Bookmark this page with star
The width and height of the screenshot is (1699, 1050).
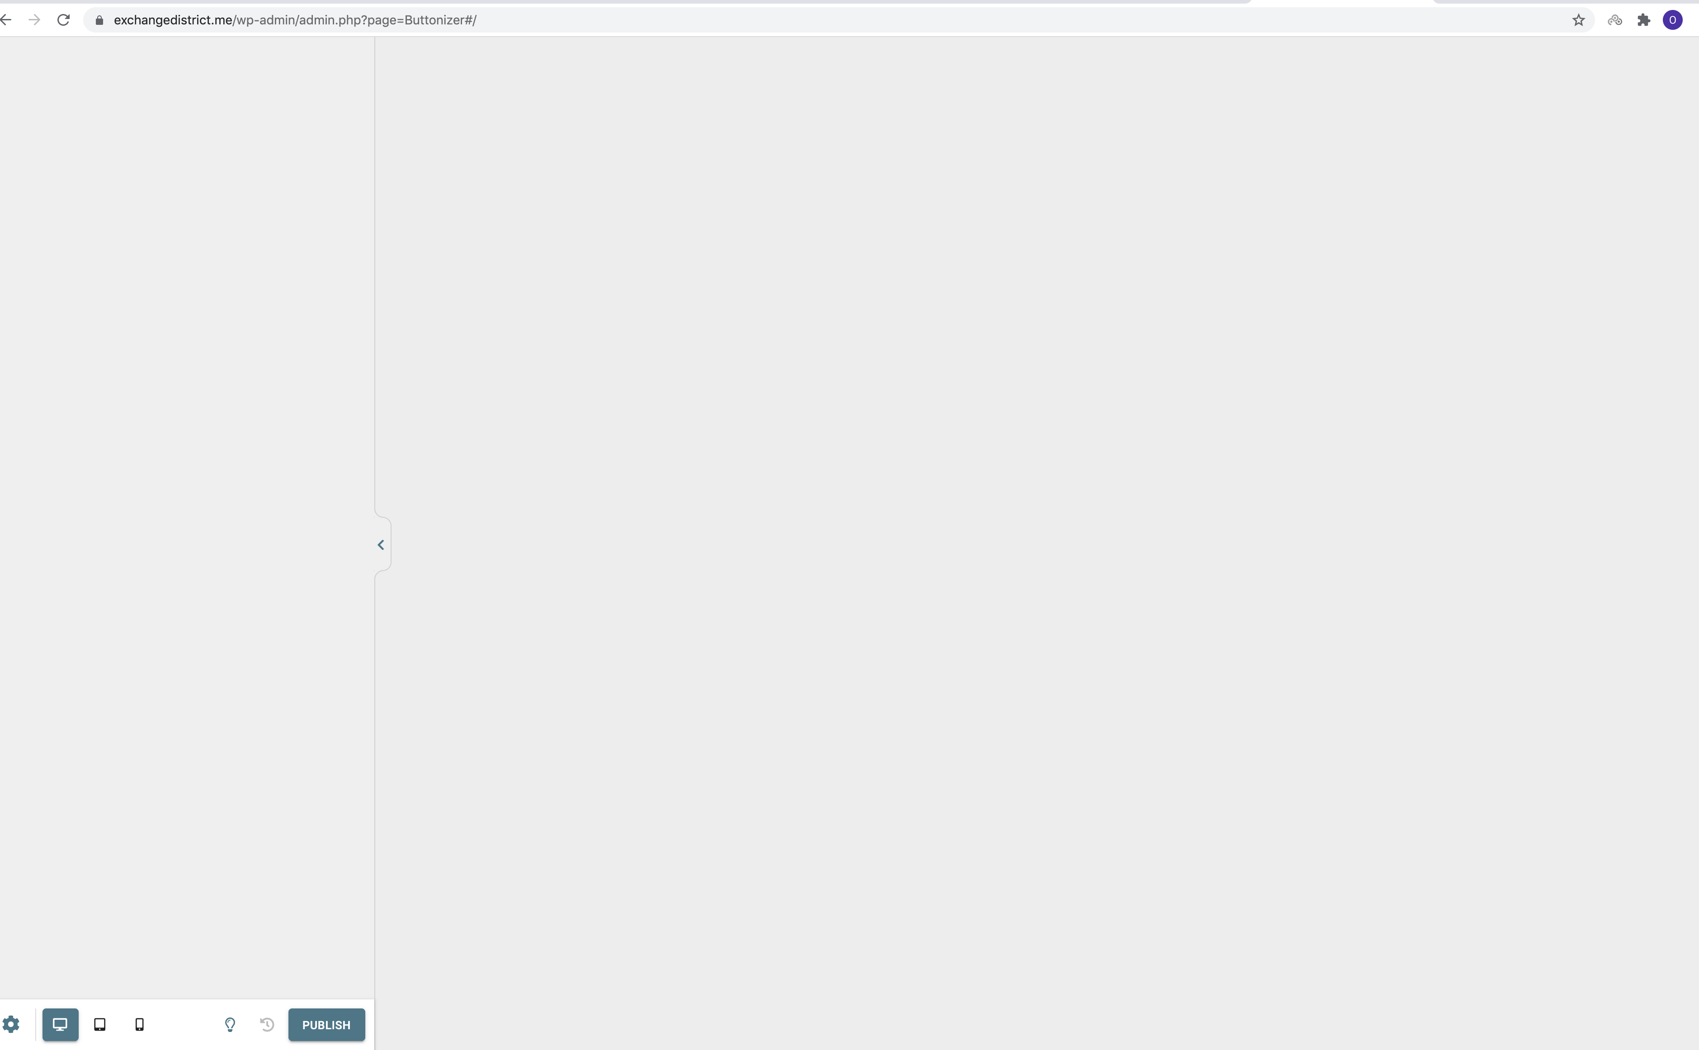(x=1579, y=20)
